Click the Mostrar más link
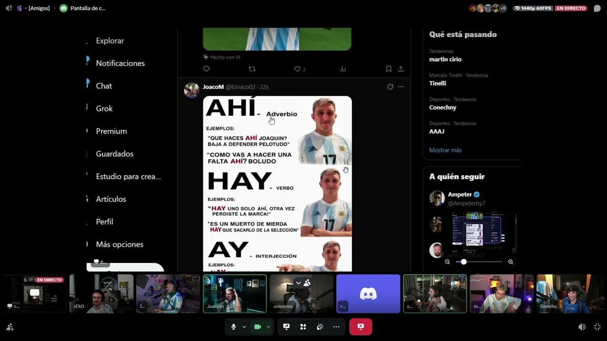This screenshot has width=607, height=341. (x=445, y=150)
